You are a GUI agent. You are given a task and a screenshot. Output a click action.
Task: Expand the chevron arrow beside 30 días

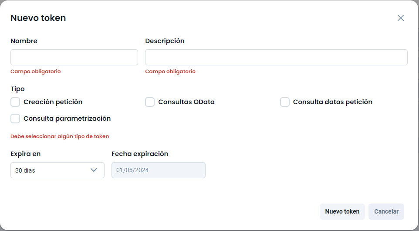pos(94,170)
